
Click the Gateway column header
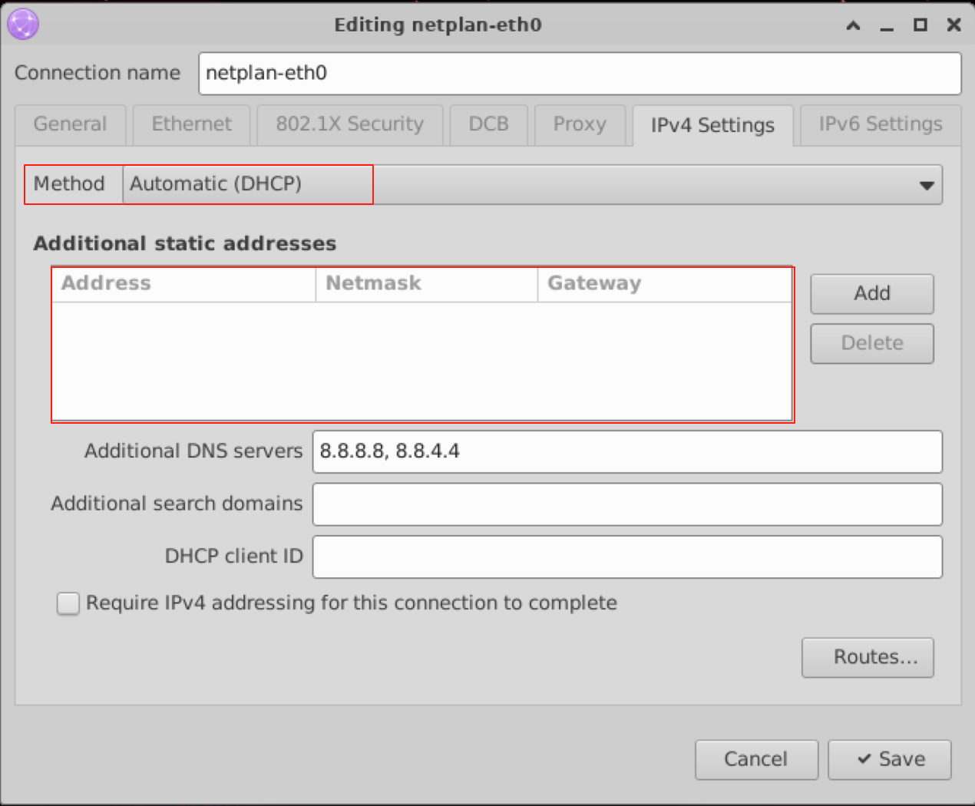coord(665,284)
